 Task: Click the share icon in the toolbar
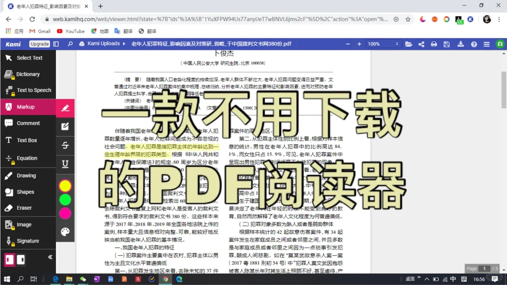pyautogui.click(x=421, y=44)
